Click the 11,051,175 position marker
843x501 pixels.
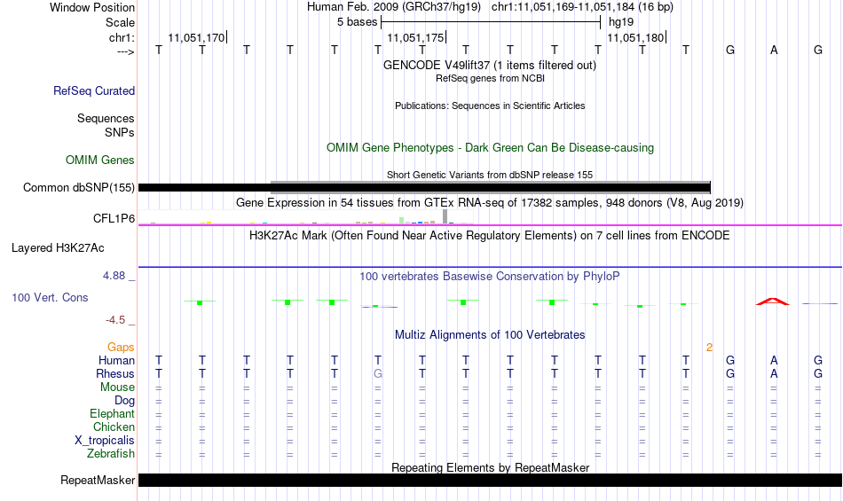click(416, 37)
